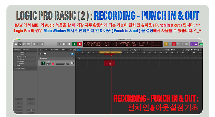Image resolution: width=215 pixels, height=117 pixels.
Task: Open Editors scissors icon
Action: click(x=42, y=44)
